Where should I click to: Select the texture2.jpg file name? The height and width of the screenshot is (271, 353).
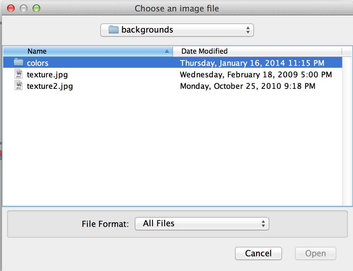click(x=50, y=86)
